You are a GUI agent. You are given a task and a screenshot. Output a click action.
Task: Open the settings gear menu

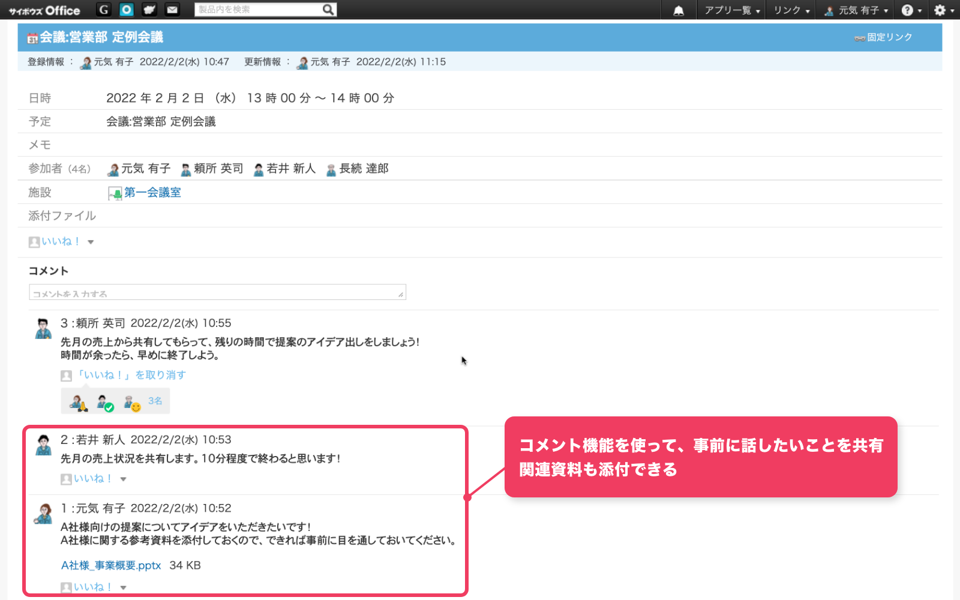click(940, 10)
